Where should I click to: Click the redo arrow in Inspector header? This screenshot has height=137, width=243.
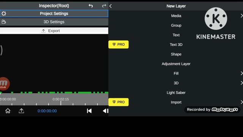coord(104,6)
